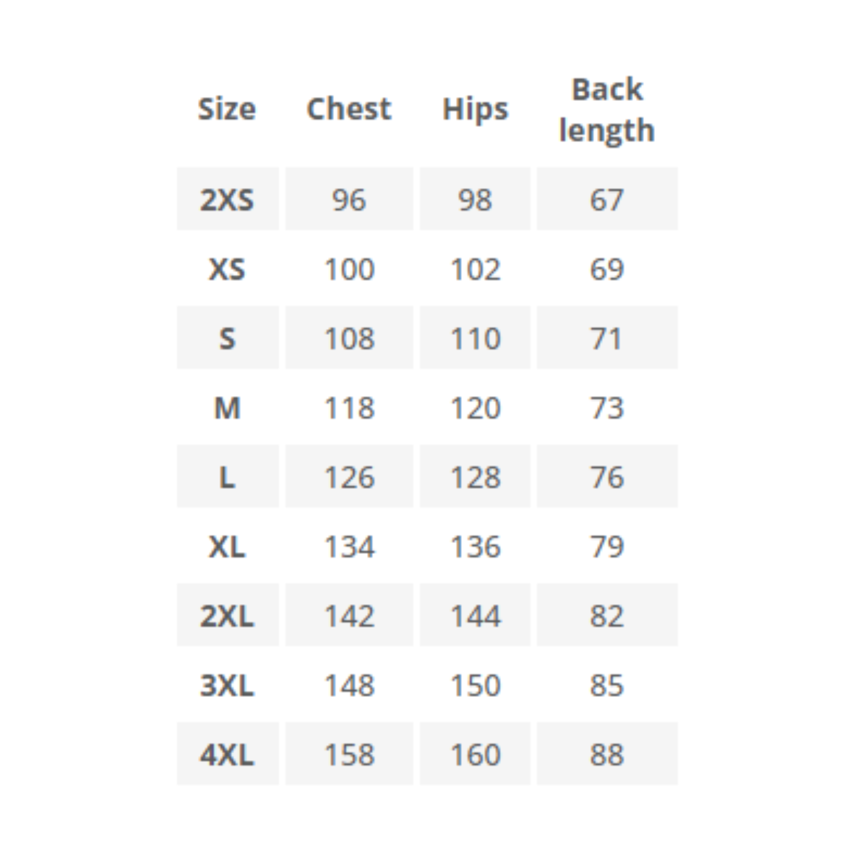Screen dimensions: 844x844
Task: Click the 3XL size label
Action: coord(227,685)
